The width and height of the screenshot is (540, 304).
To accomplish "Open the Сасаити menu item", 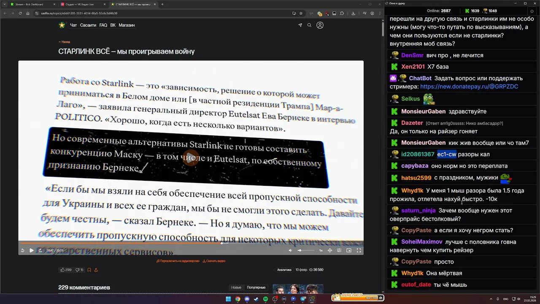I will tap(88, 25).
